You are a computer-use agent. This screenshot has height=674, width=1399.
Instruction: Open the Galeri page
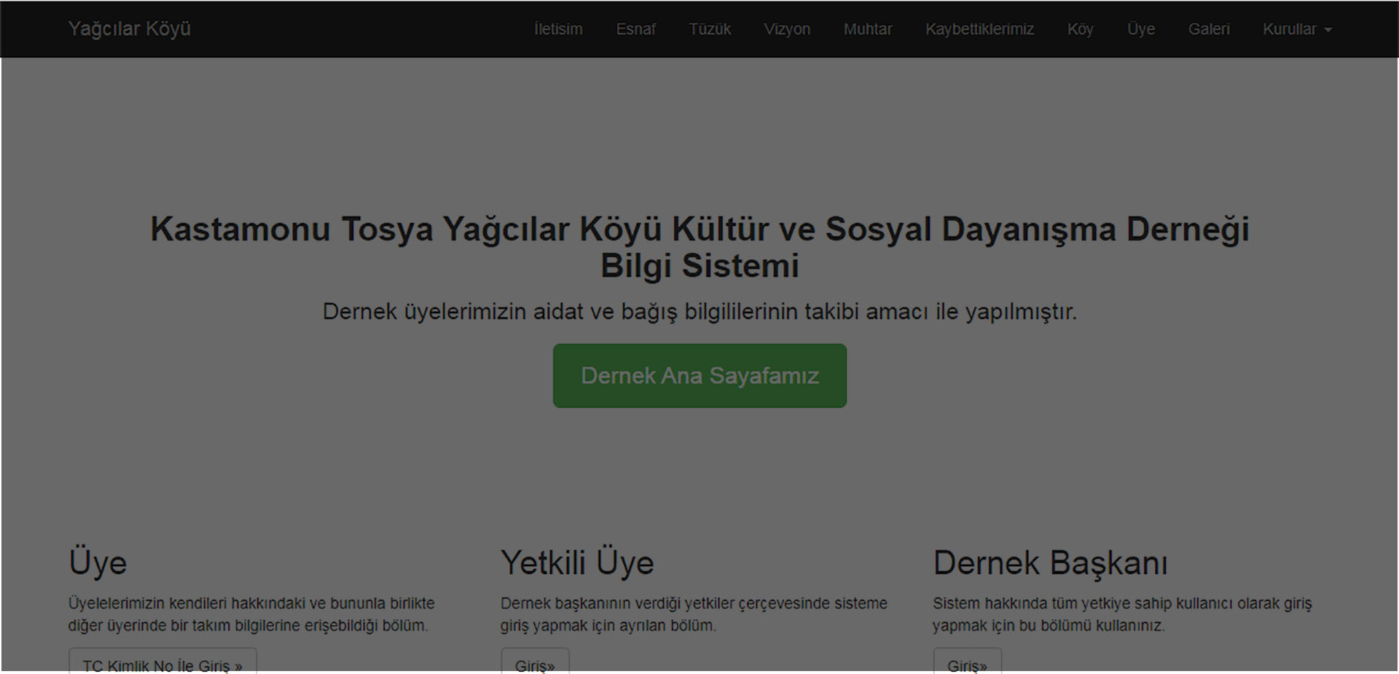point(1209,29)
